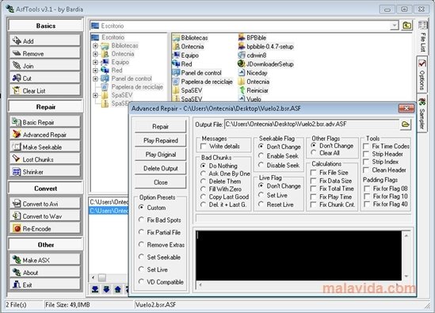
Task: Select Set Live radio option
Action: [x=261, y=195]
